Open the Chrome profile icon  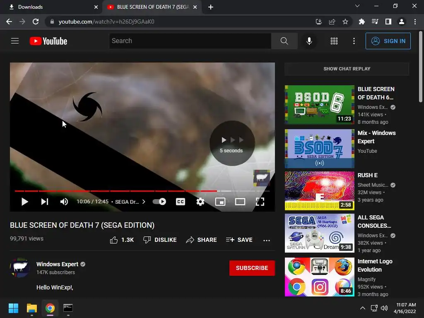click(402, 22)
